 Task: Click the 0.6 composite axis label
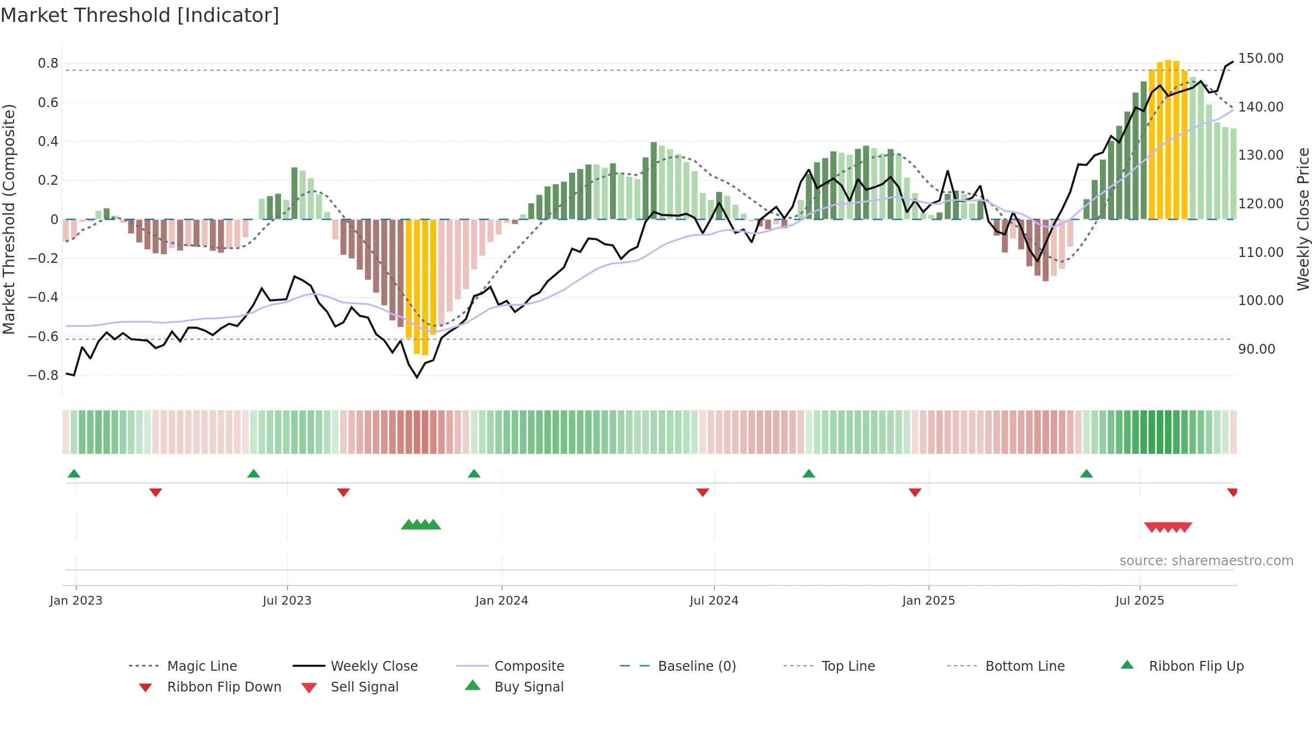[48, 103]
